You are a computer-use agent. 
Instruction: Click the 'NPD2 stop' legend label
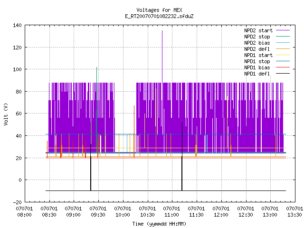tap(257, 37)
